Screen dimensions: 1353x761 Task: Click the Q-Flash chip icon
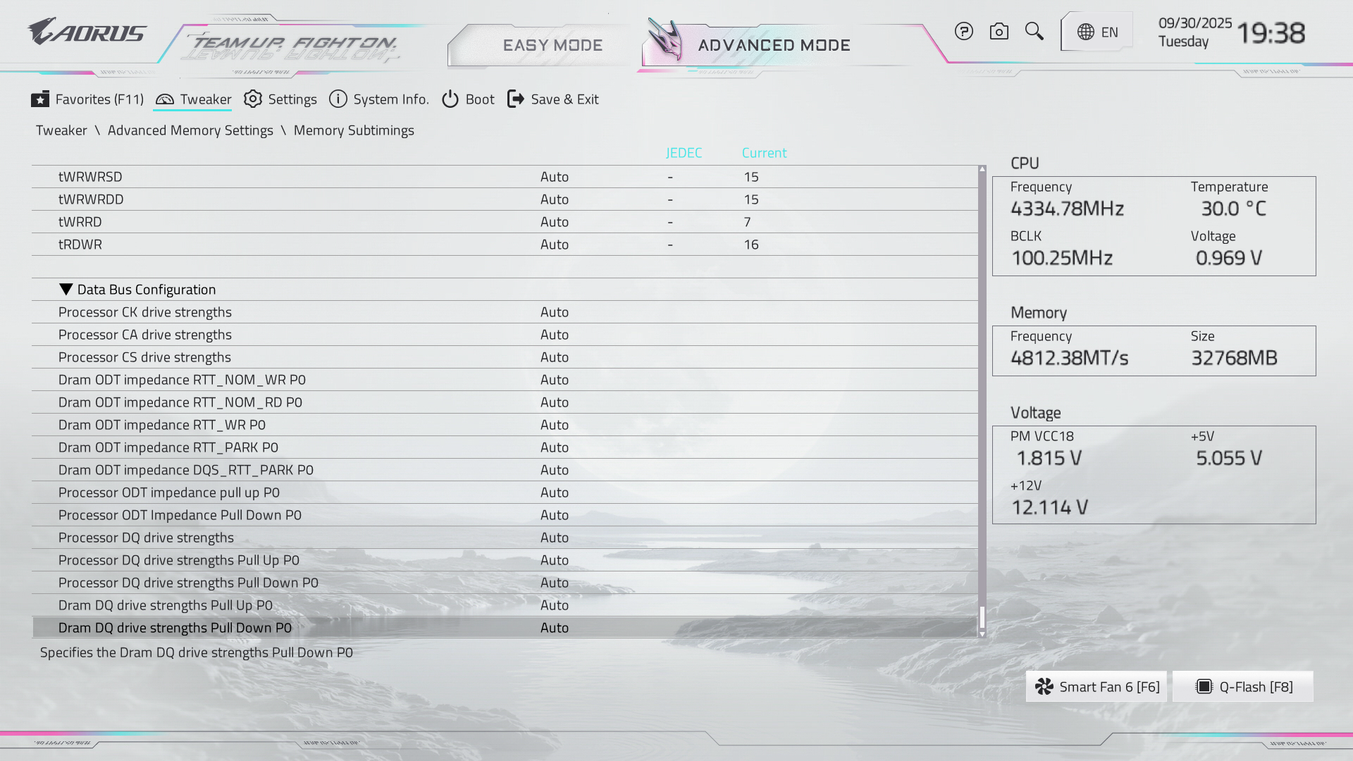point(1204,686)
